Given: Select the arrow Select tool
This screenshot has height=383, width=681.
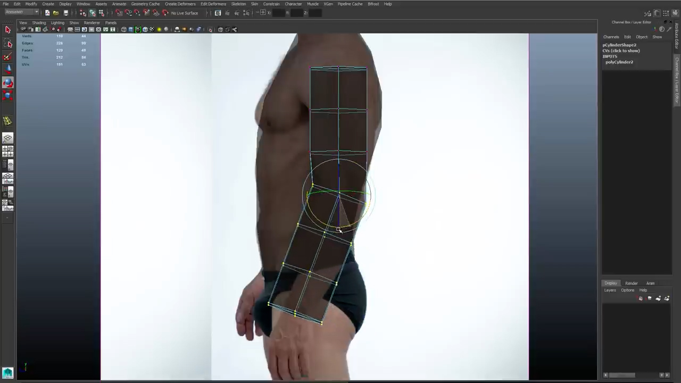Looking at the screenshot, I should 7,30.
